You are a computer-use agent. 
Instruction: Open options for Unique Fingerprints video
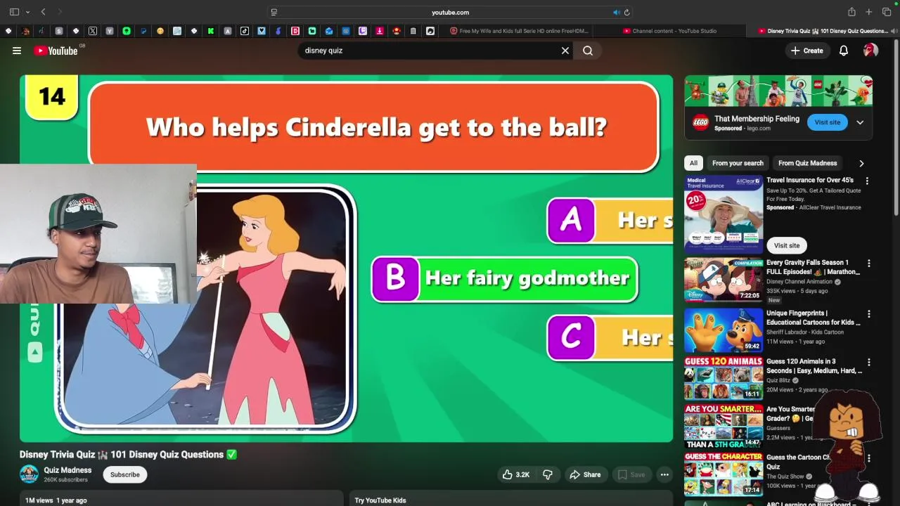click(x=869, y=314)
